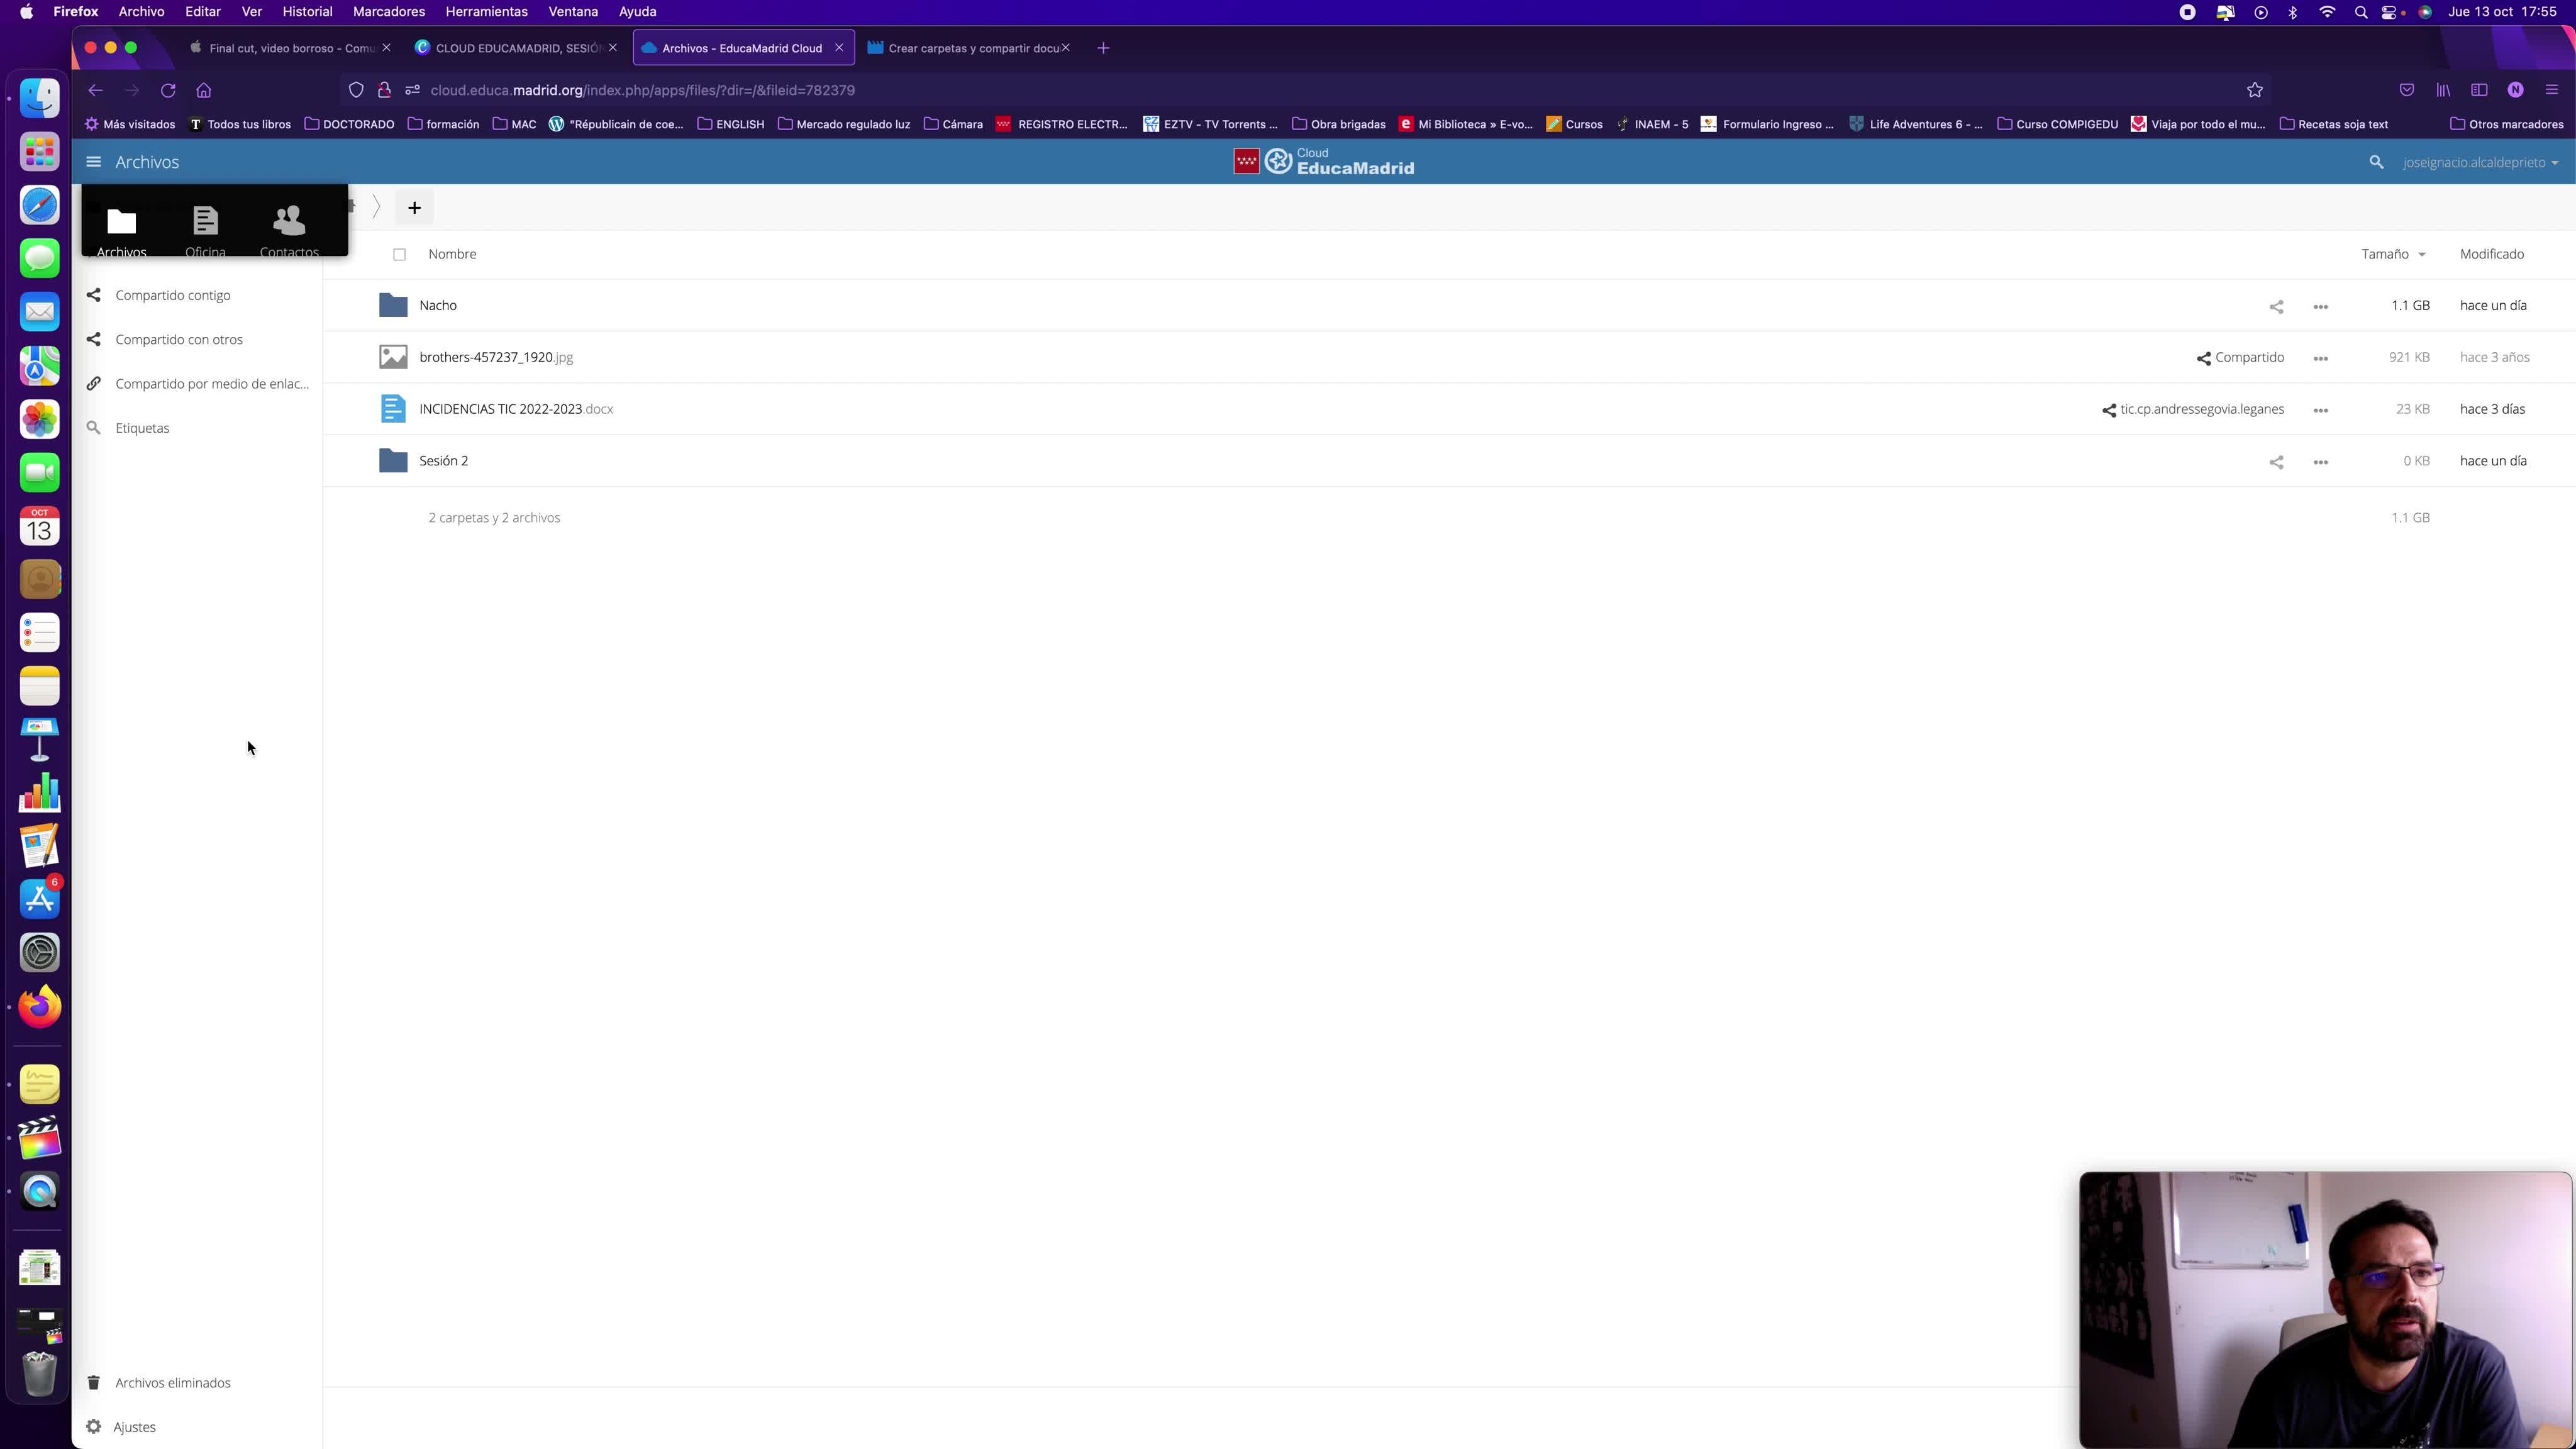Tick the select-all checkbox beside Nombre
2576x1449 pixels.
(x=400, y=254)
